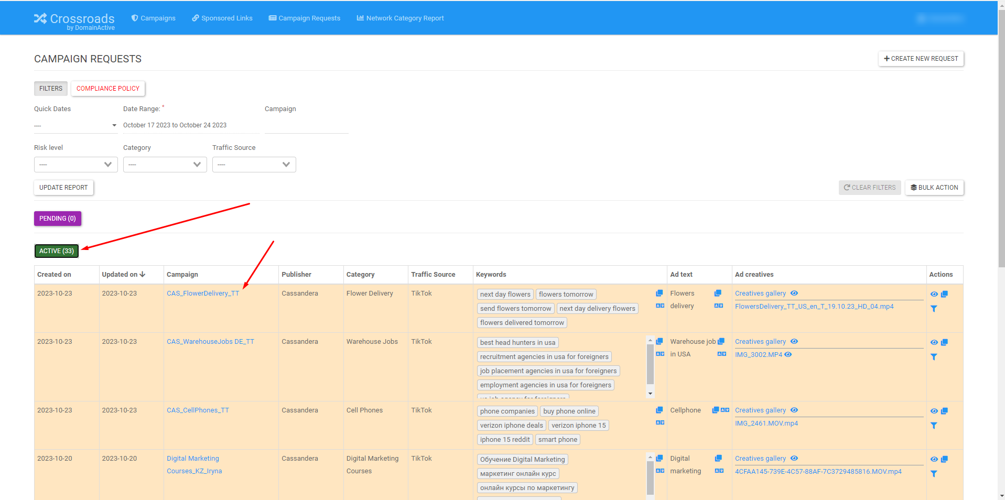1005x500 pixels.
Task: Open the FlowersDelivery_TT_US_en_T_19.10.23_HD_04.mp4 creative
Action: tap(814, 306)
